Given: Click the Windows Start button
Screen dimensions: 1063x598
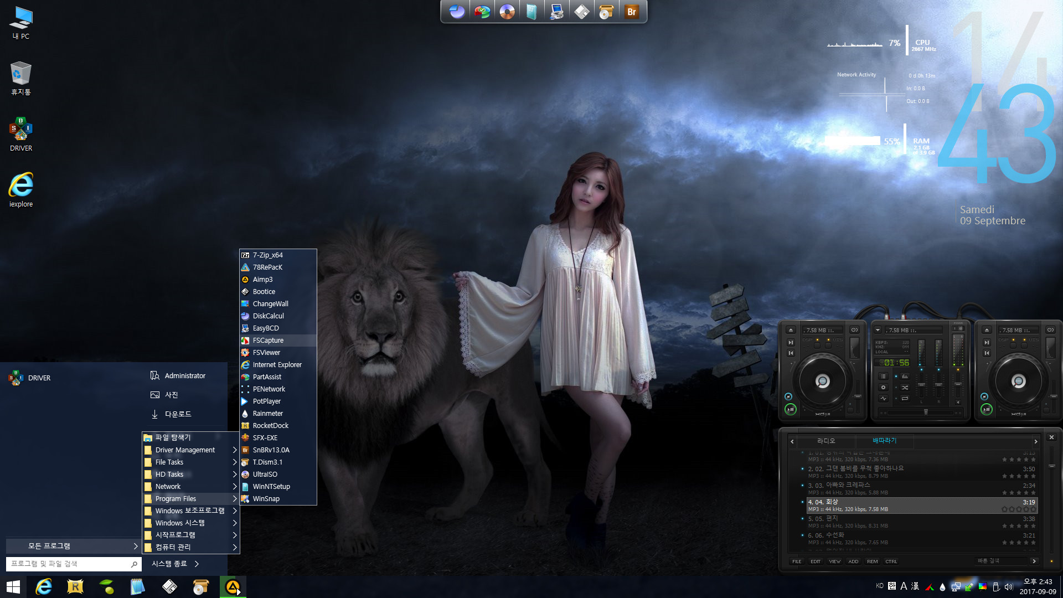Looking at the screenshot, I should (13, 587).
